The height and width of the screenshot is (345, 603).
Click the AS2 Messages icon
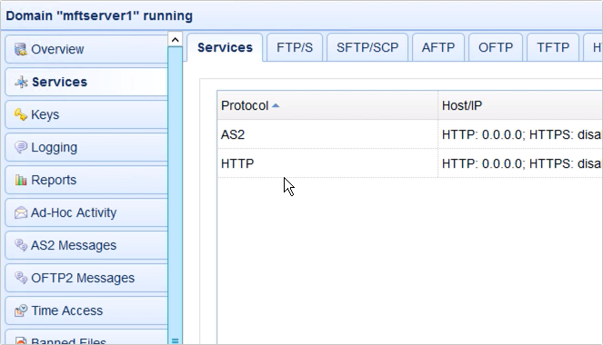click(21, 245)
